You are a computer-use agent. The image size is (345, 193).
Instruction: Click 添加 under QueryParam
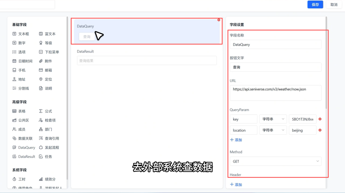click(x=236, y=140)
